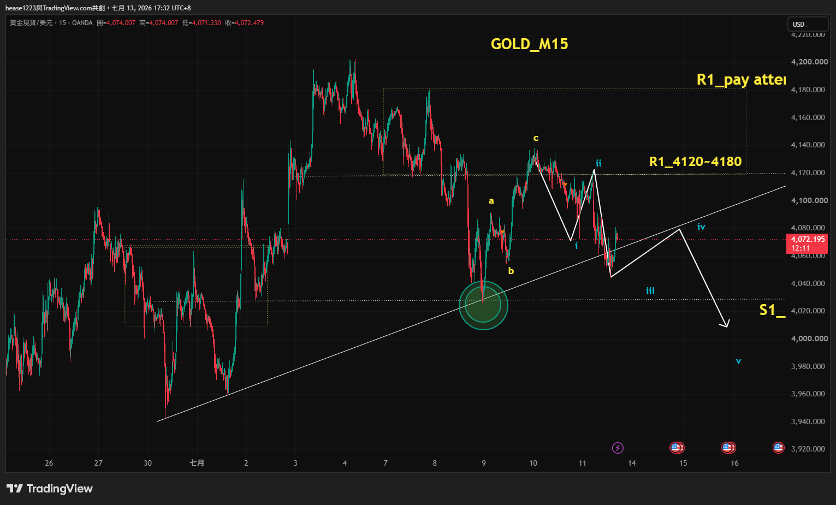
Task: Click the low value 低=4,071.230
Action: (201, 23)
